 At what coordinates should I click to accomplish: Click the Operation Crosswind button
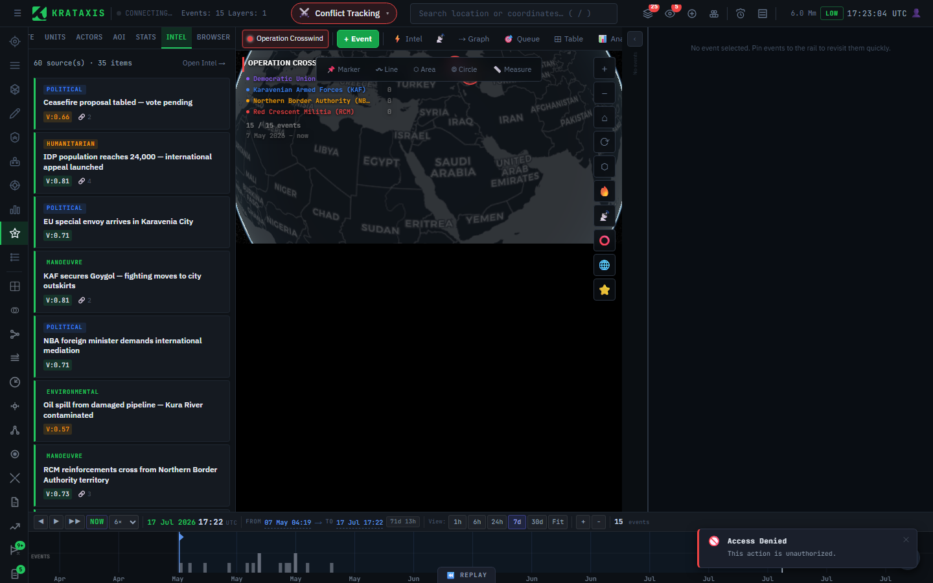[285, 39]
